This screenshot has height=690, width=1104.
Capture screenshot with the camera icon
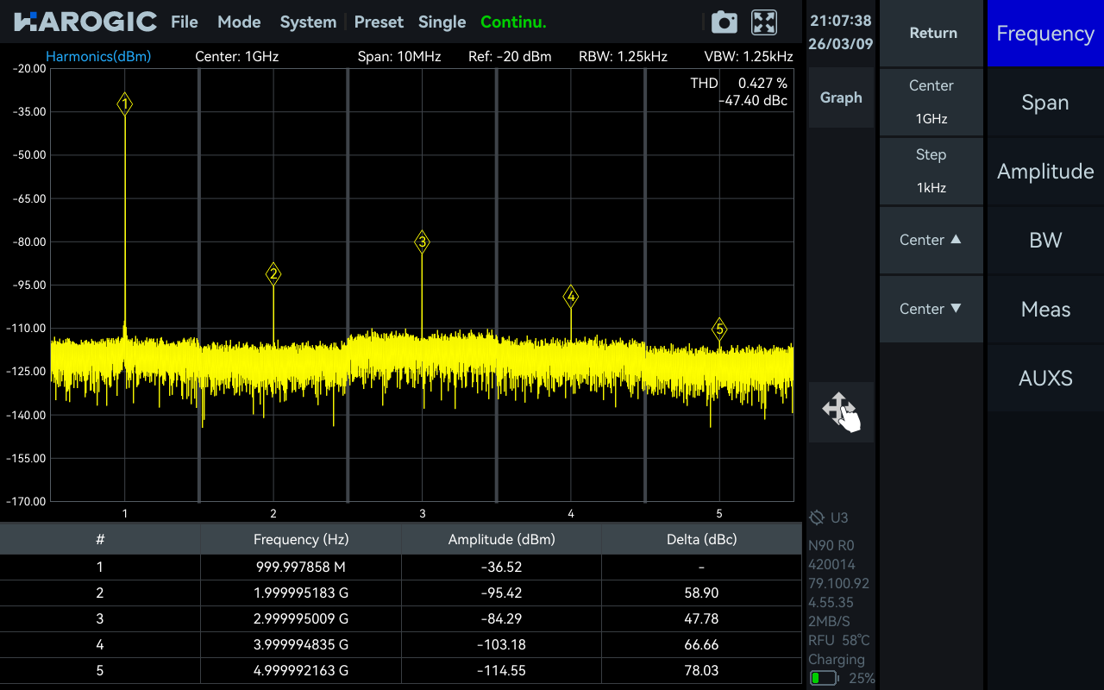[724, 22]
